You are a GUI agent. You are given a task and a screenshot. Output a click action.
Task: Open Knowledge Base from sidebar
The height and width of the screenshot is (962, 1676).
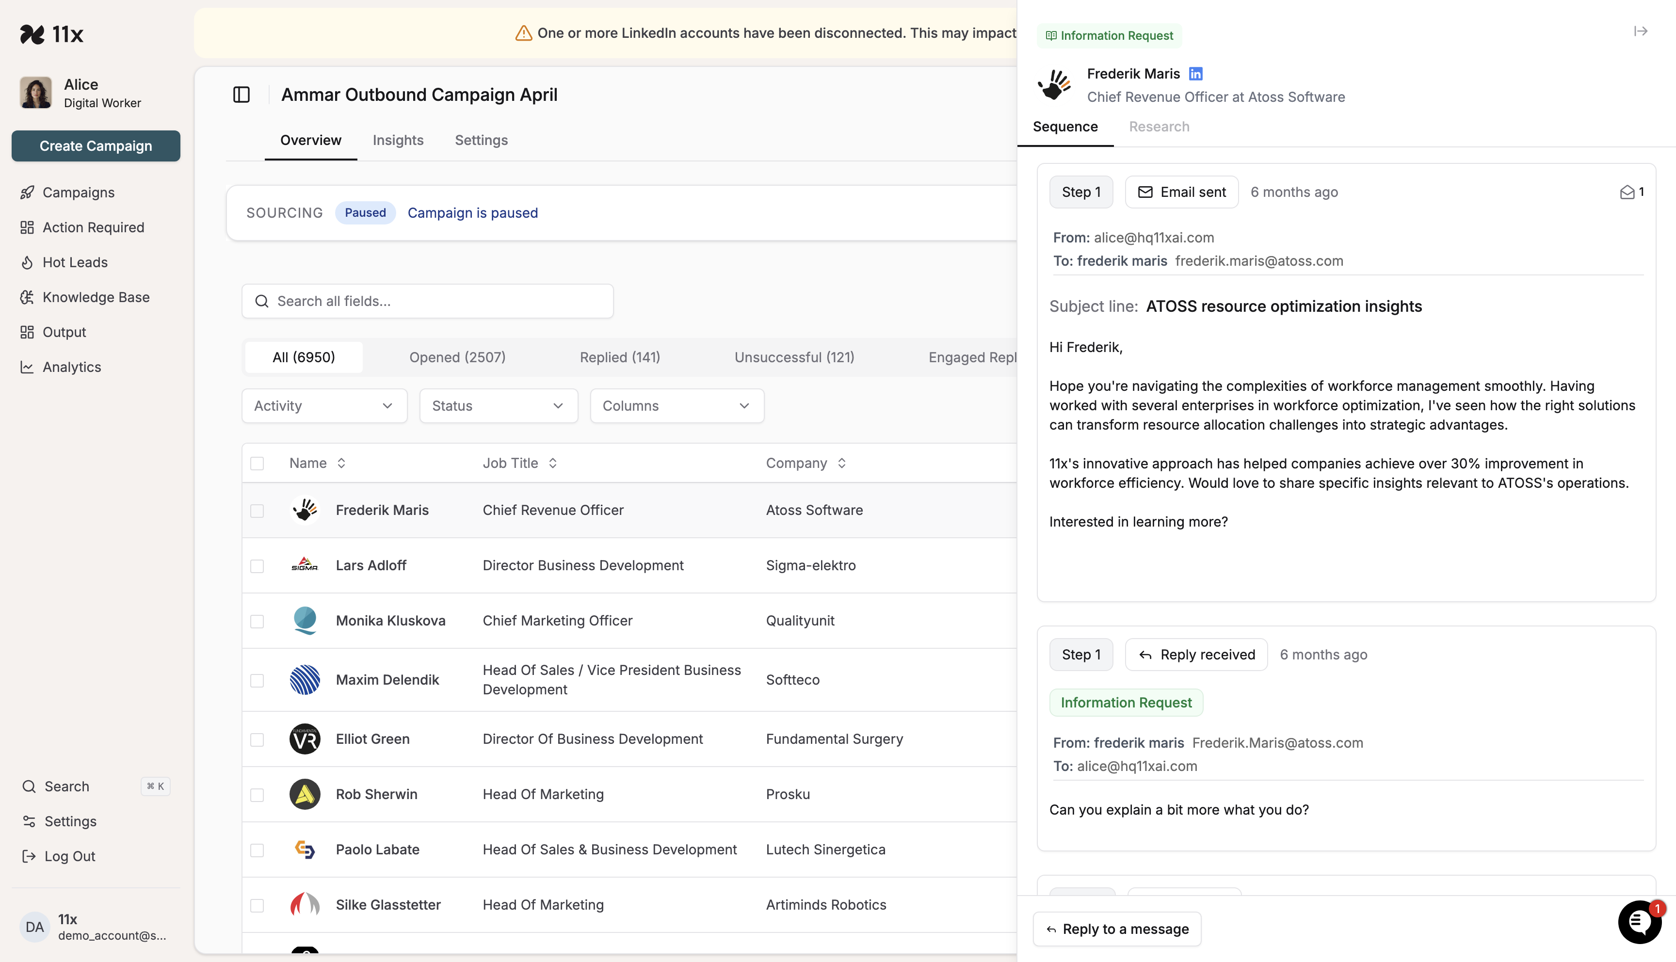(96, 297)
